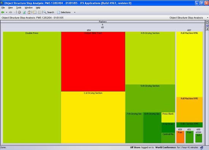Go to the Home page icon
This screenshot has height=150, width=209.
click(29, 12)
